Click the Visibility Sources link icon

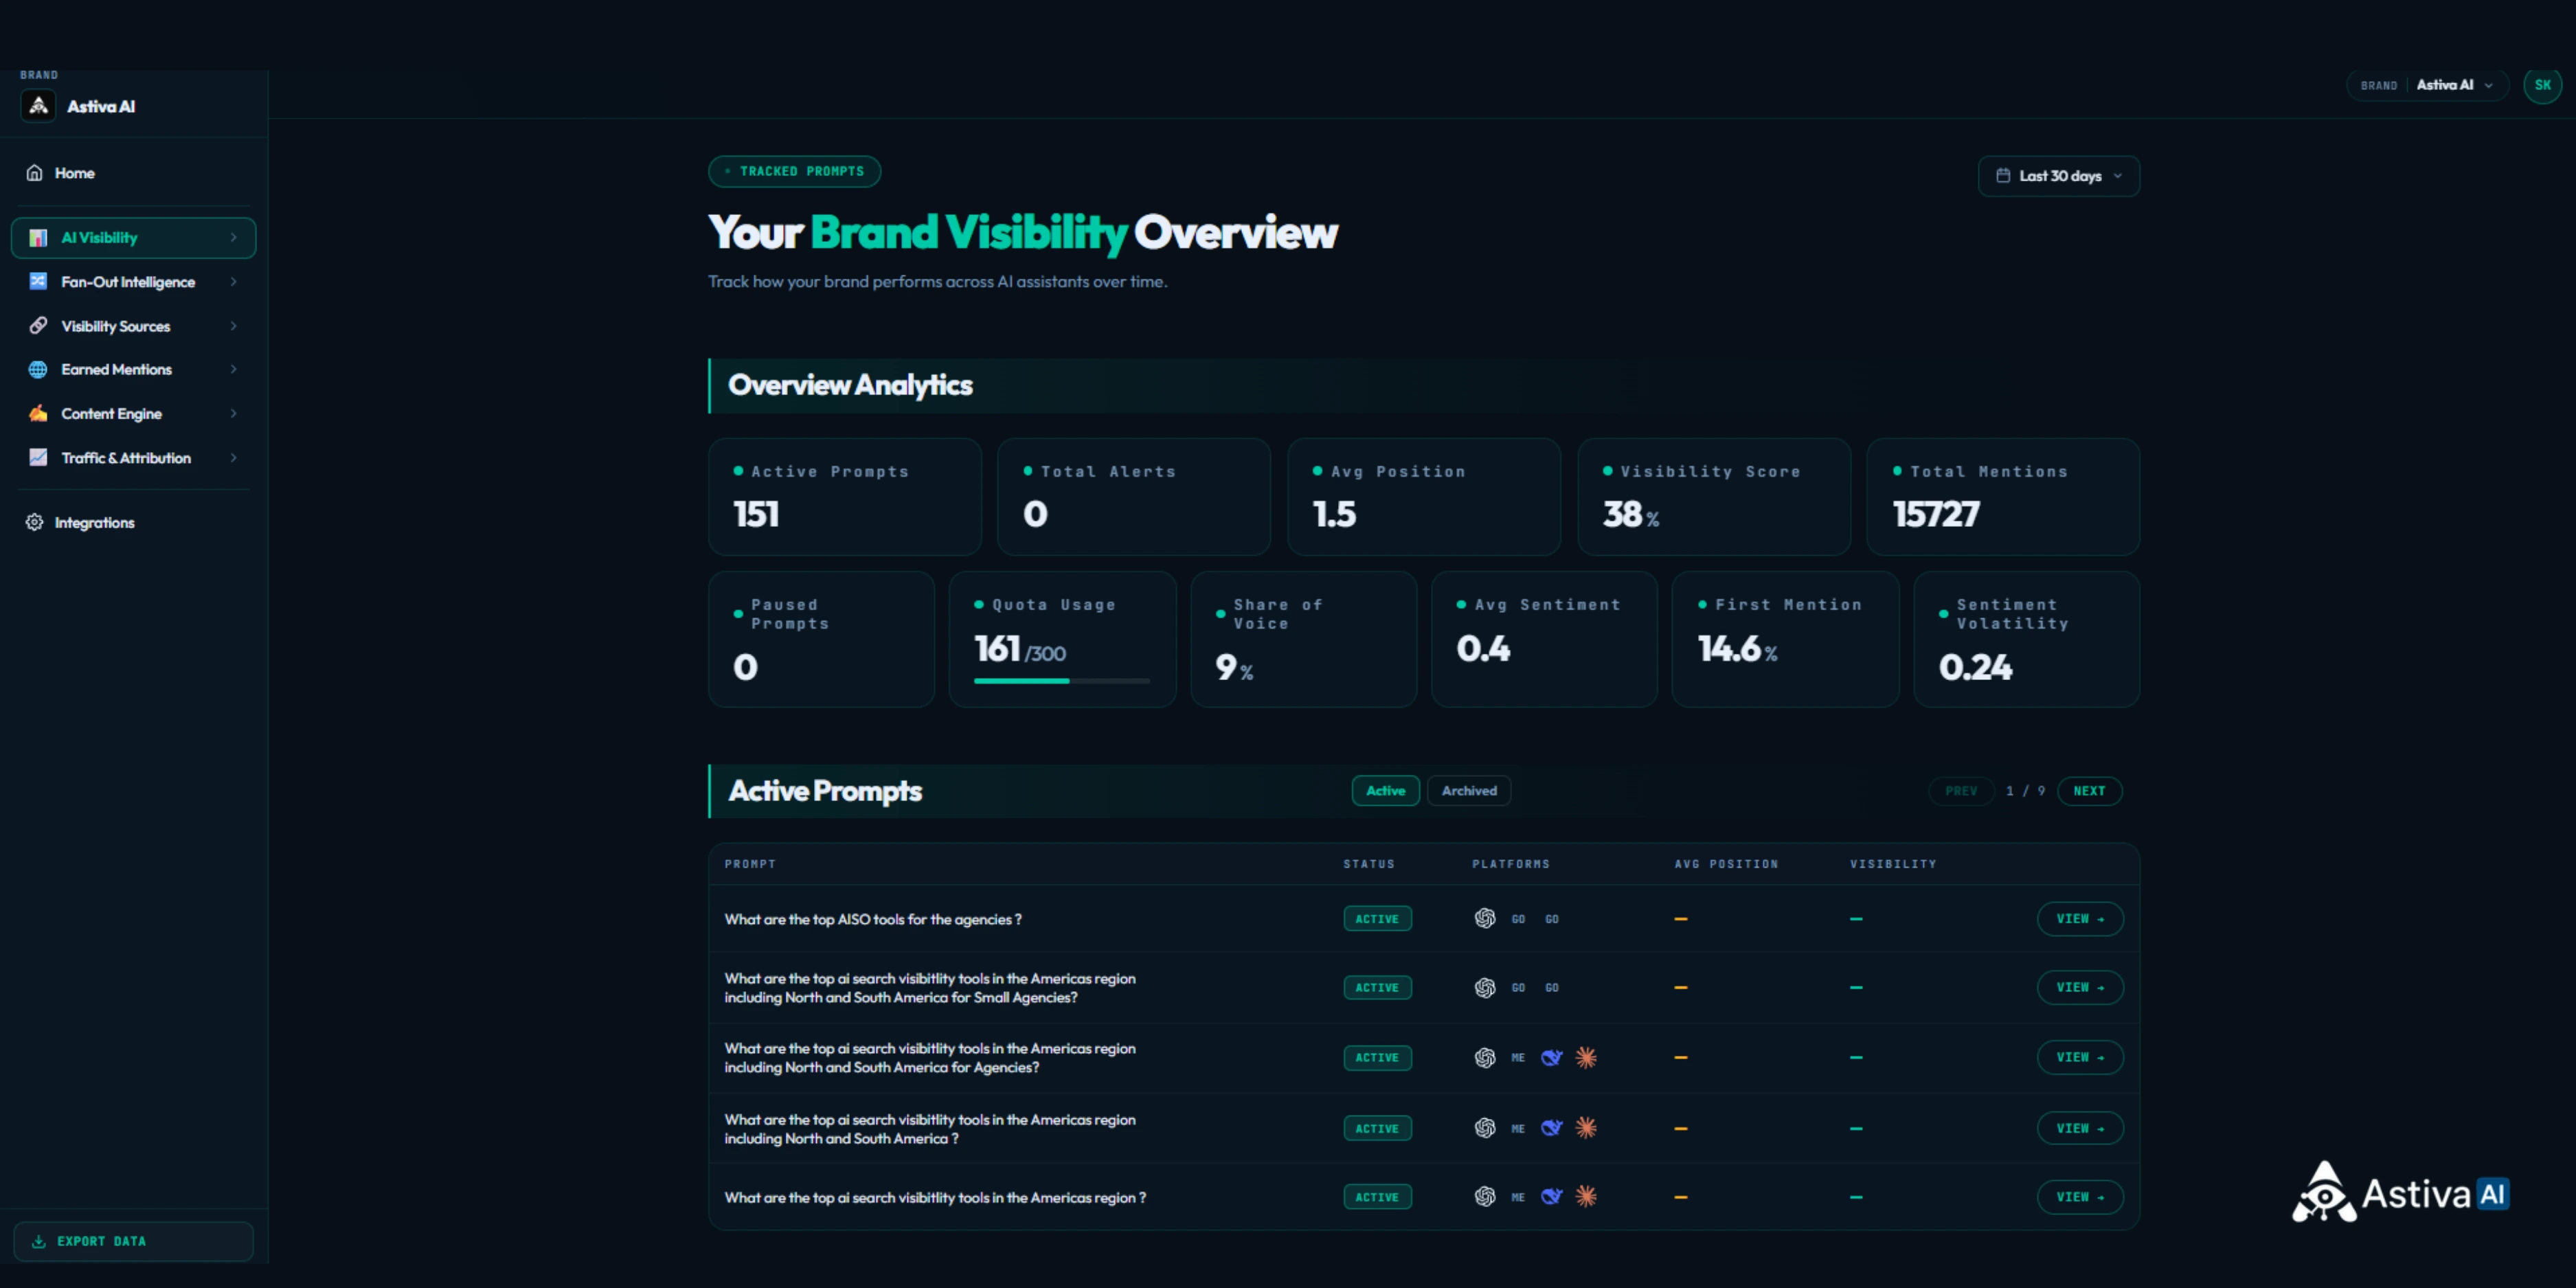click(38, 326)
